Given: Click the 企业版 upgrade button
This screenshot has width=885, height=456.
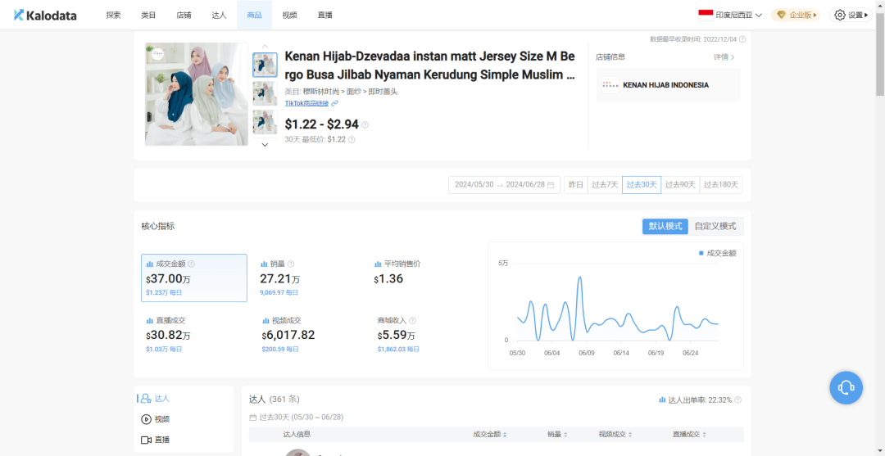Looking at the screenshot, I should click(x=796, y=15).
